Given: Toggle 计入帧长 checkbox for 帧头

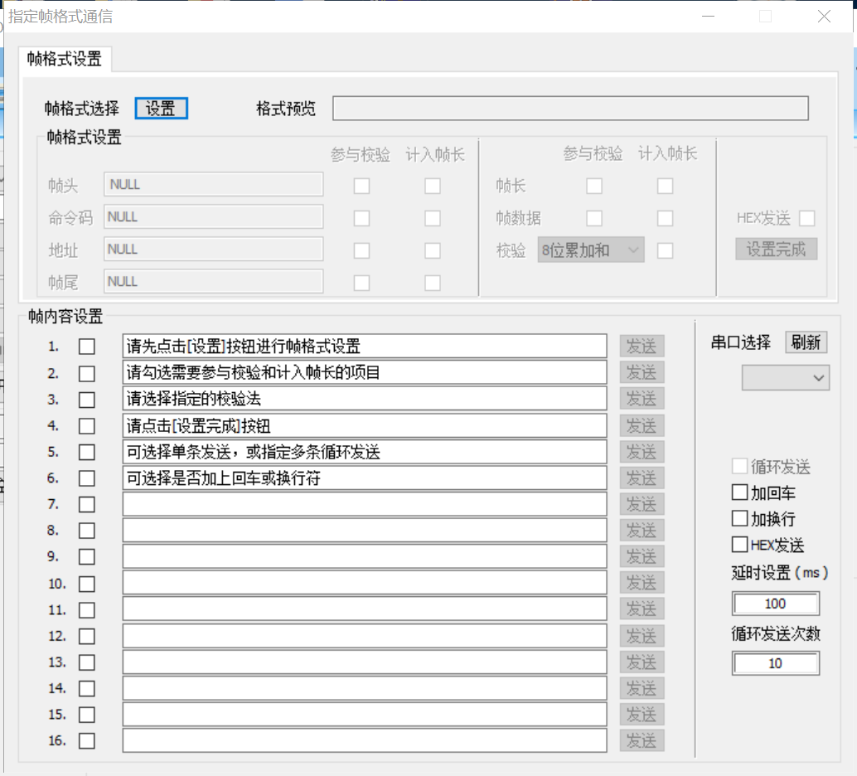Looking at the screenshot, I should (433, 186).
